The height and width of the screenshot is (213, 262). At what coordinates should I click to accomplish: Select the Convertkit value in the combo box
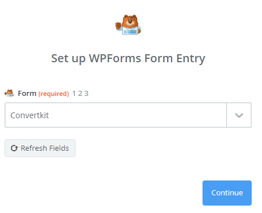click(30, 115)
